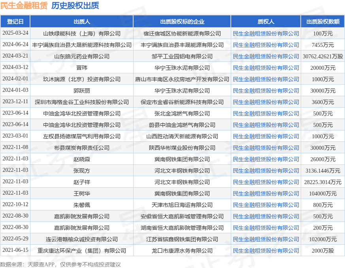Image resolution: width=345 pixels, height=268 pixels.
Task: Select the 26000万元 amount cell
Action: [x=323, y=159]
